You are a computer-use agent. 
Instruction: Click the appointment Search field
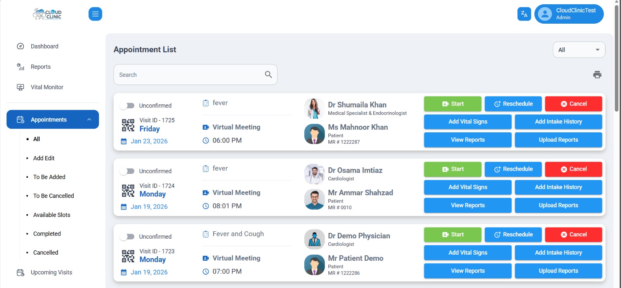[x=188, y=75]
